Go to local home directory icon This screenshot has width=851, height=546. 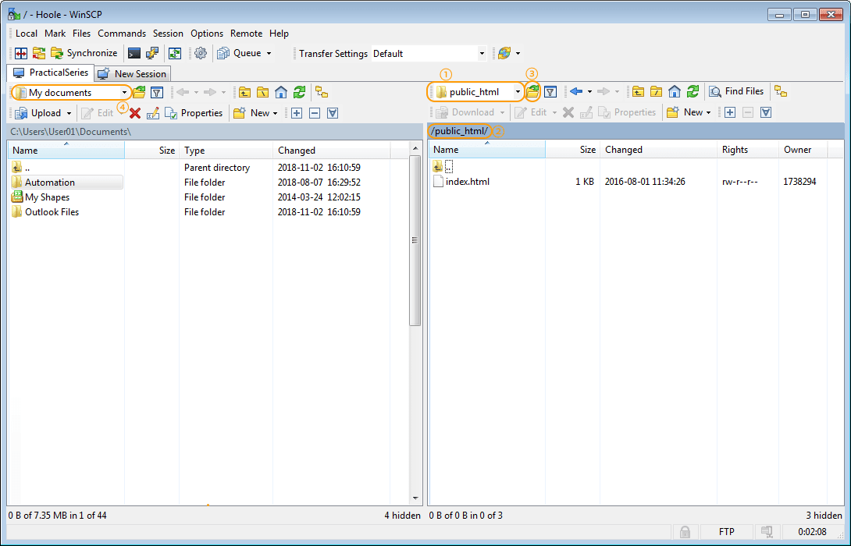(281, 93)
